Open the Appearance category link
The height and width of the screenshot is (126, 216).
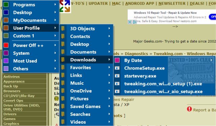[14, 81]
